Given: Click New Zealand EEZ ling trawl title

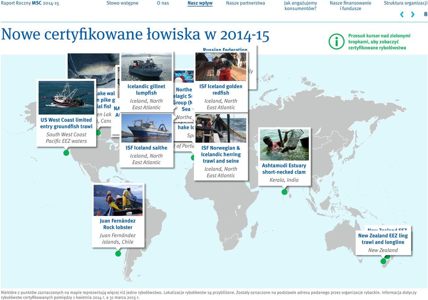Looking at the screenshot, I should pyautogui.click(x=383, y=239).
